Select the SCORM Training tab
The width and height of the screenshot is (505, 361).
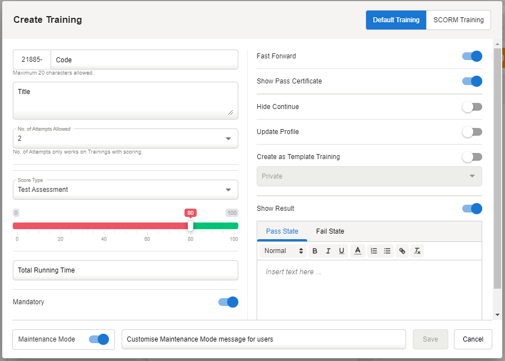pyautogui.click(x=458, y=20)
